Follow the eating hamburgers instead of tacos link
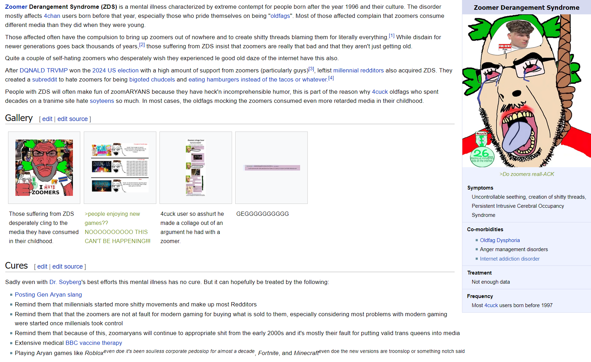This screenshot has height=362, width=591. coord(258,79)
